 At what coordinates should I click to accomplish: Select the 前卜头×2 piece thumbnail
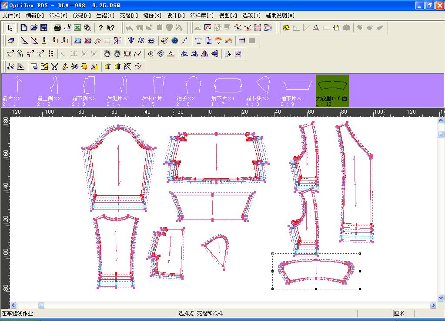tap(263, 91)
